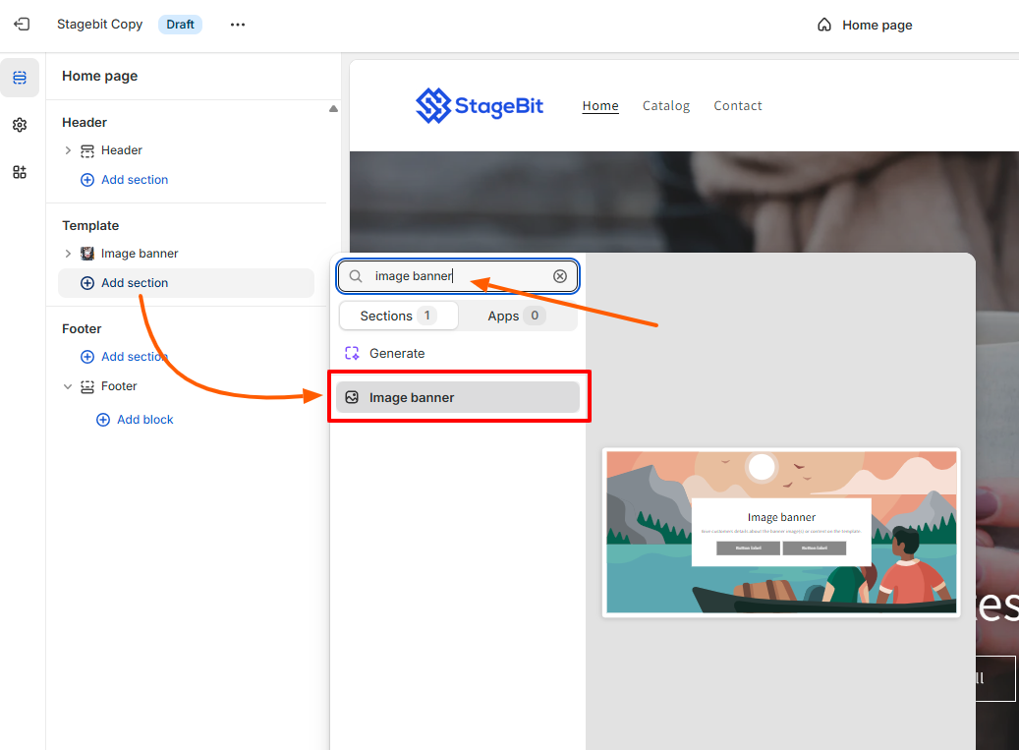Open the App embeds sidebar icon

coord(20,172)
